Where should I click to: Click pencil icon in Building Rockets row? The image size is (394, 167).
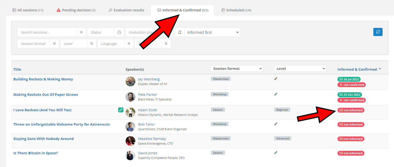click(276, 79)
